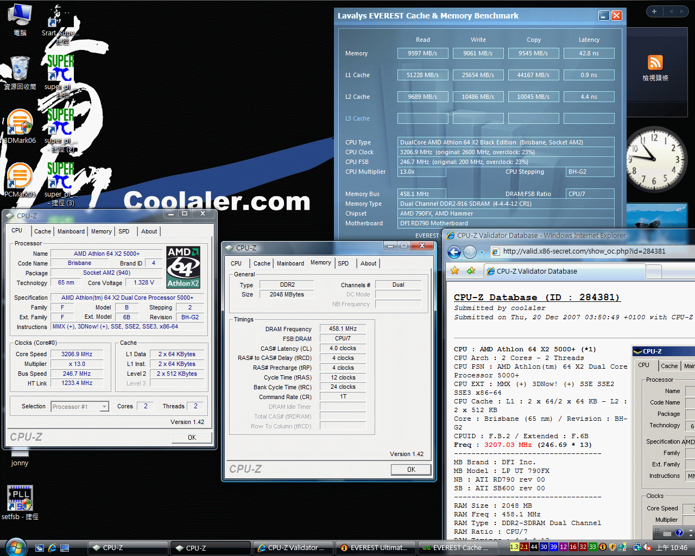Switch to Cache tab in left CPU-Z window

point(42,231)
